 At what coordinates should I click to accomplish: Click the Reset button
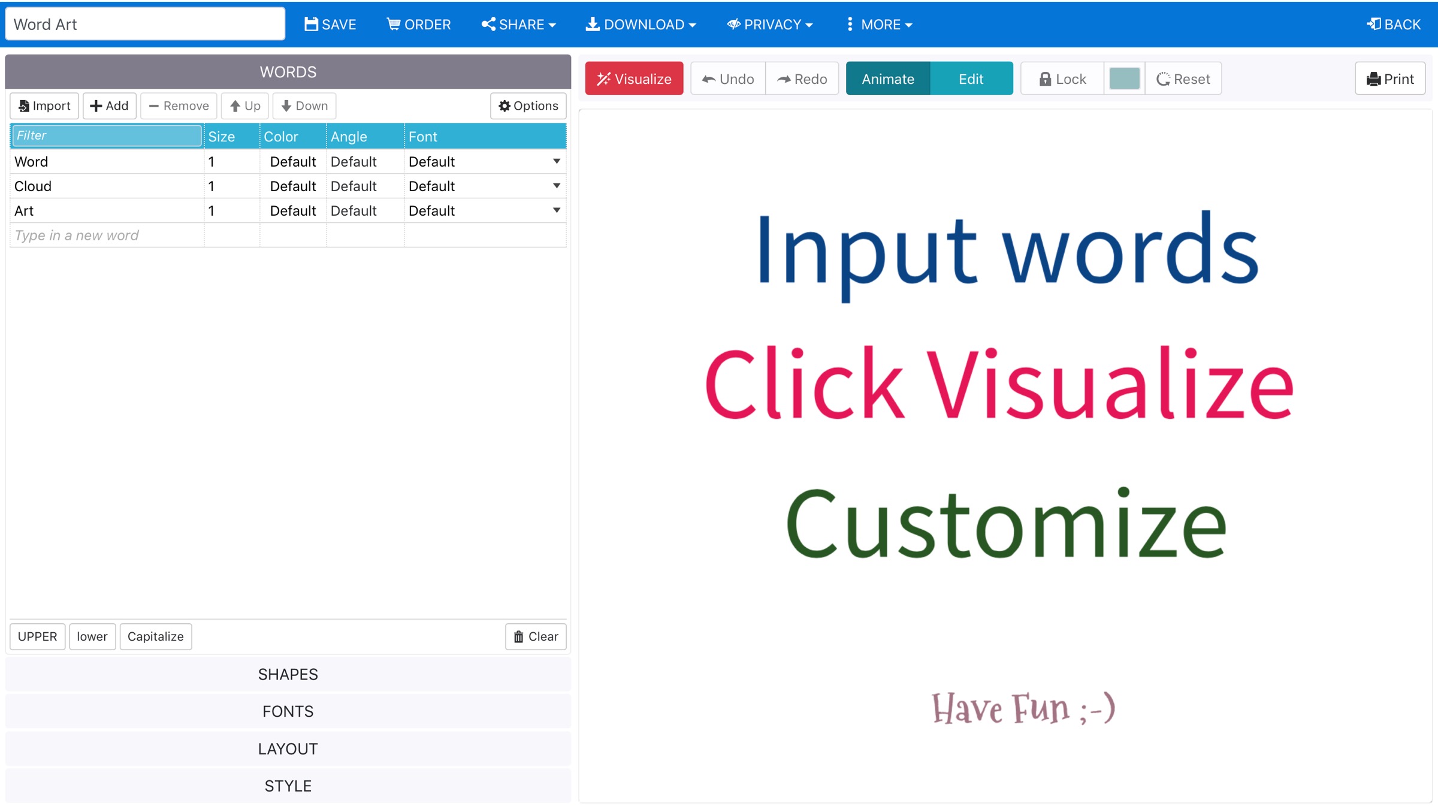coord(1183,79)
